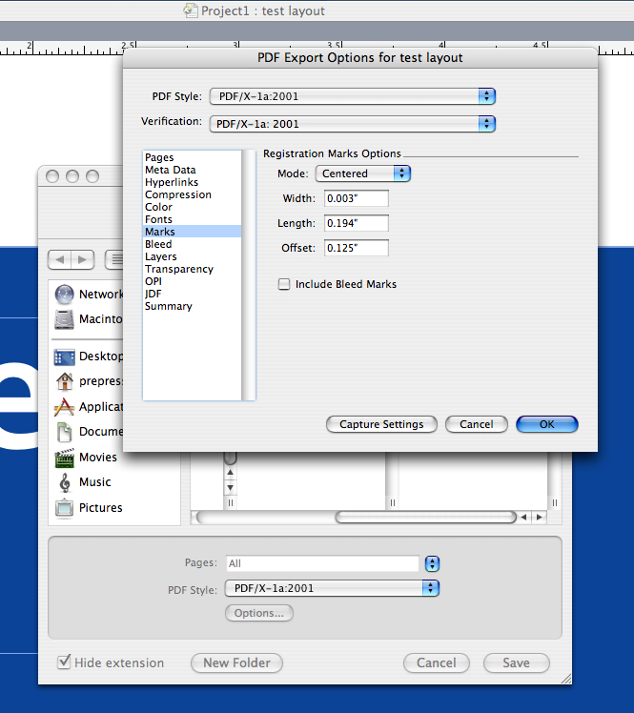Image resolution: width=634 pixels, height=713 pixels.
Task: Click Cancel in PDF Export Options dialog
Action: coord(476,424)
